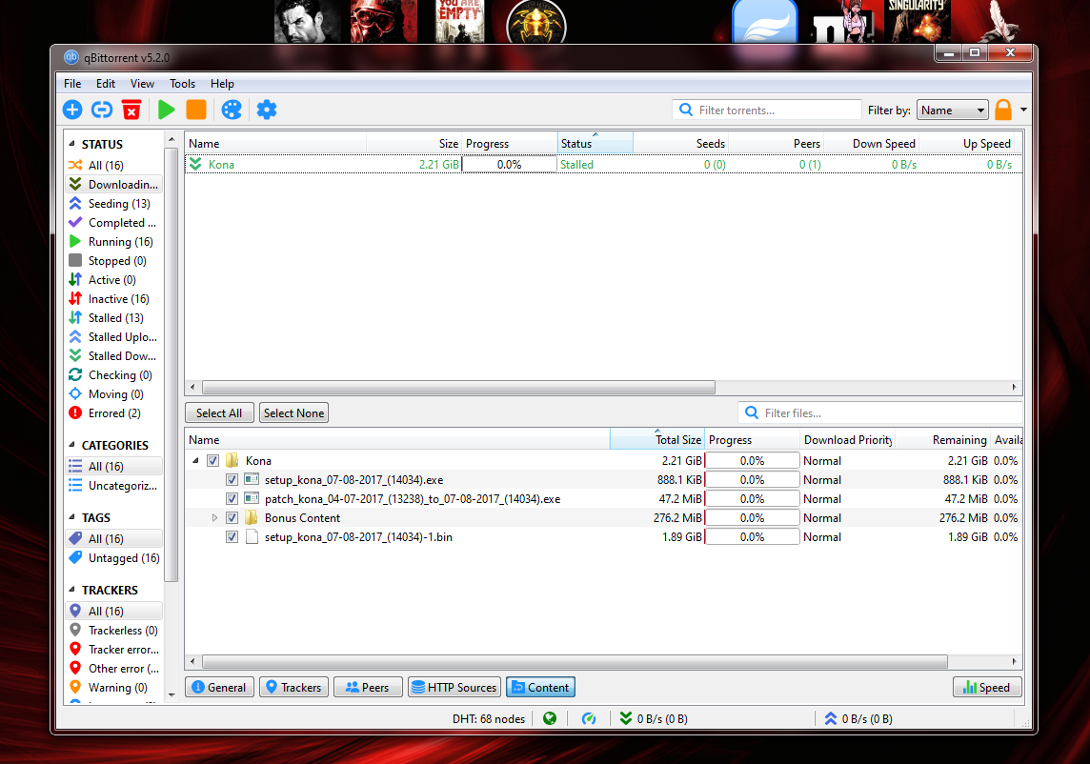Select the Errored (2) filter
This screenshot has height=764, width=1090.
tap(114, 412)
